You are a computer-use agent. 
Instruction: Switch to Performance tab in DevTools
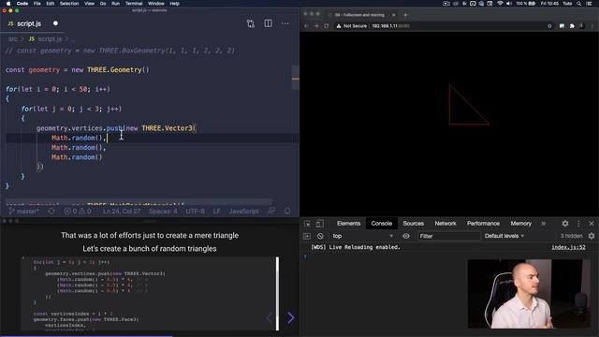tap(483, 224)
